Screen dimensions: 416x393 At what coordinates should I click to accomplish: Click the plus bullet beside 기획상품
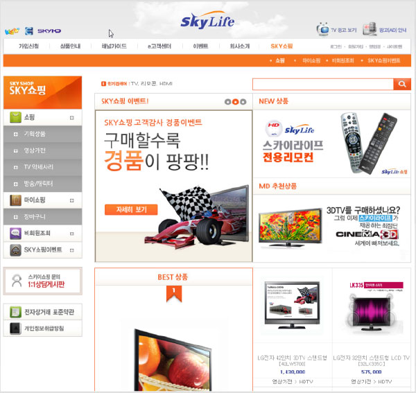(16, 134)
